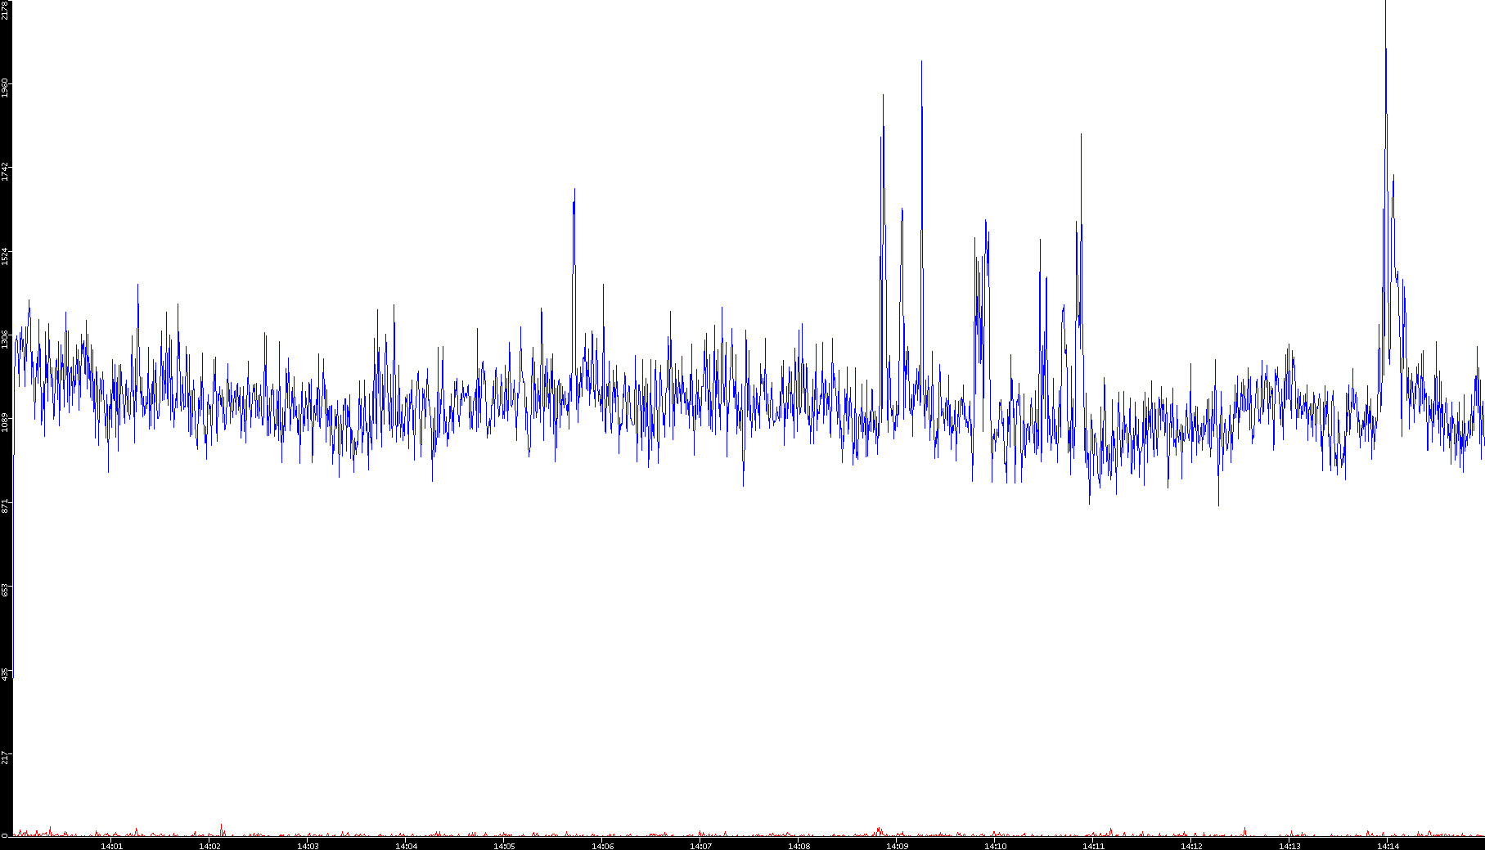1485x850 pixels.
Task: Click the 1742 label on the vertical axis
Action: pos(5,172)
